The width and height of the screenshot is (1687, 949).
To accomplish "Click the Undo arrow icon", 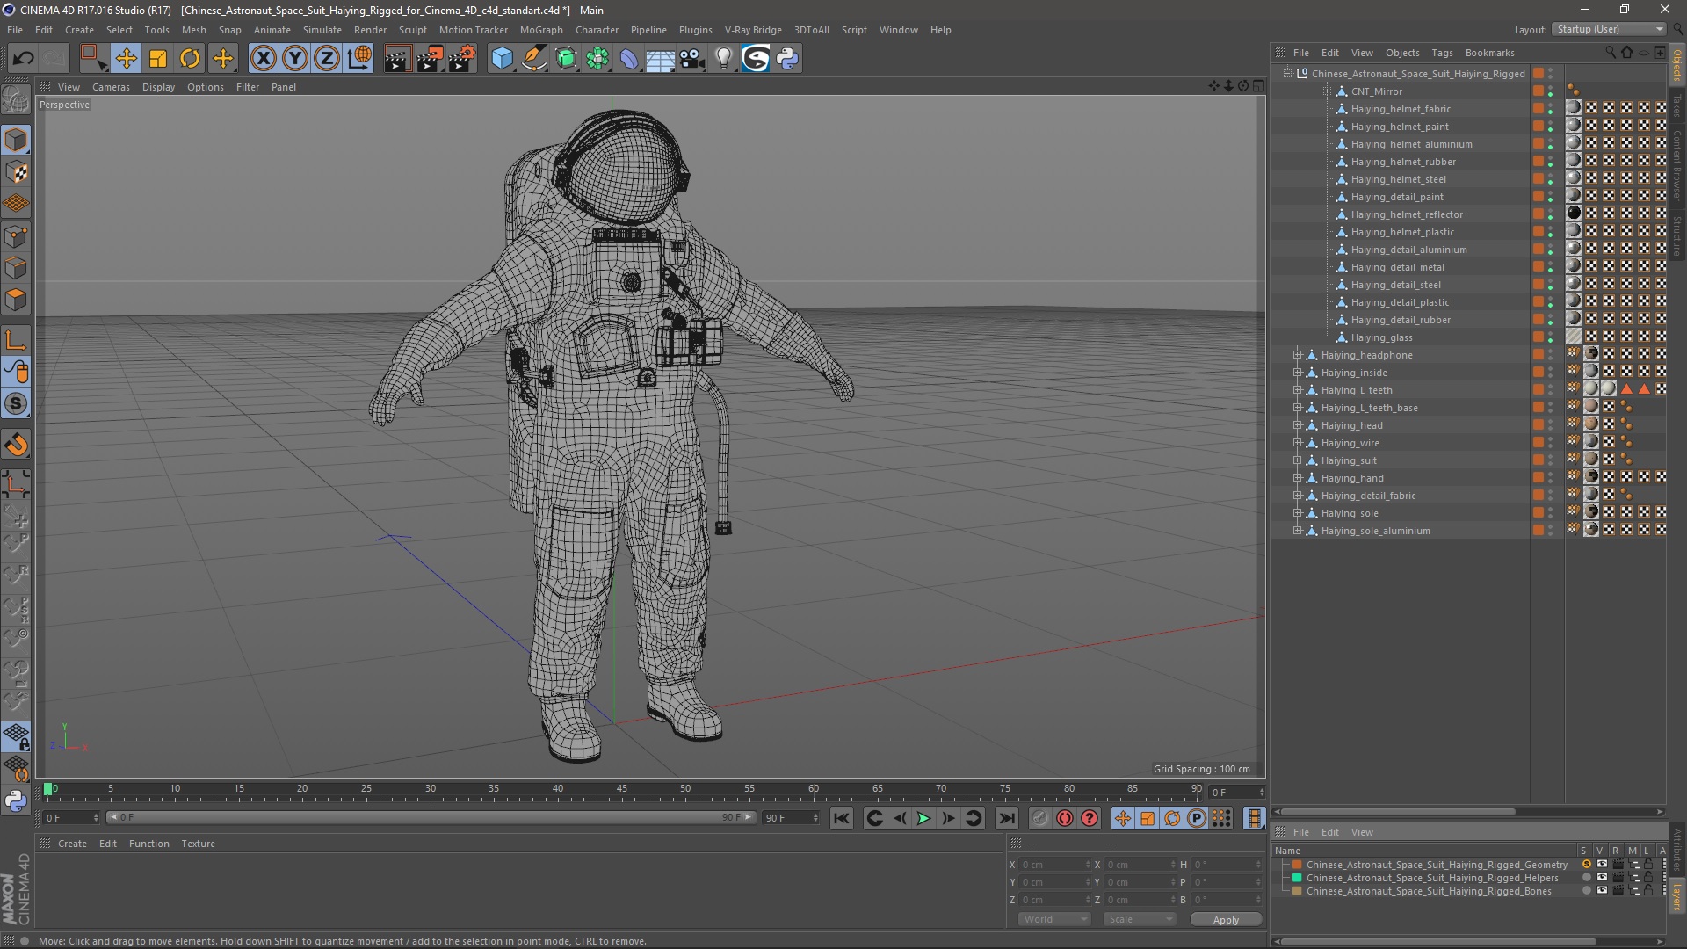I will pos(24,59).
